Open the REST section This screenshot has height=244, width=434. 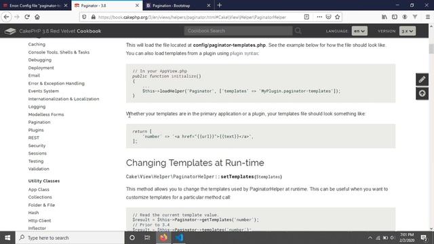point(34,138)
